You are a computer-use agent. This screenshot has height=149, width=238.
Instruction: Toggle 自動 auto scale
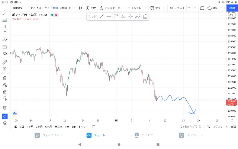(x=233, y=127)
